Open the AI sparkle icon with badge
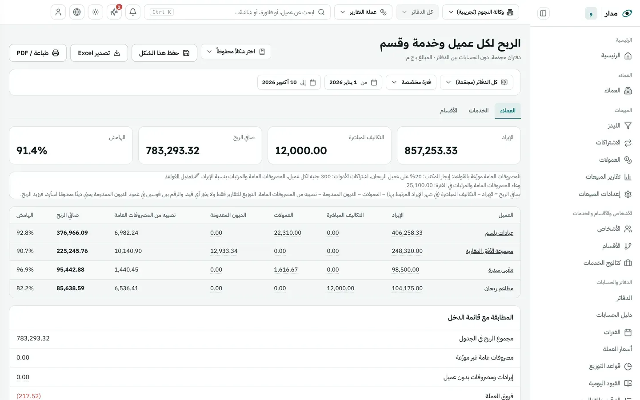Screen dimensions: 640x400 114,12
